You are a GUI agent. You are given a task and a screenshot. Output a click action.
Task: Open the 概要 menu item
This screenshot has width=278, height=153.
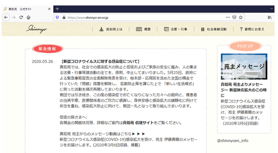[143, 29]
